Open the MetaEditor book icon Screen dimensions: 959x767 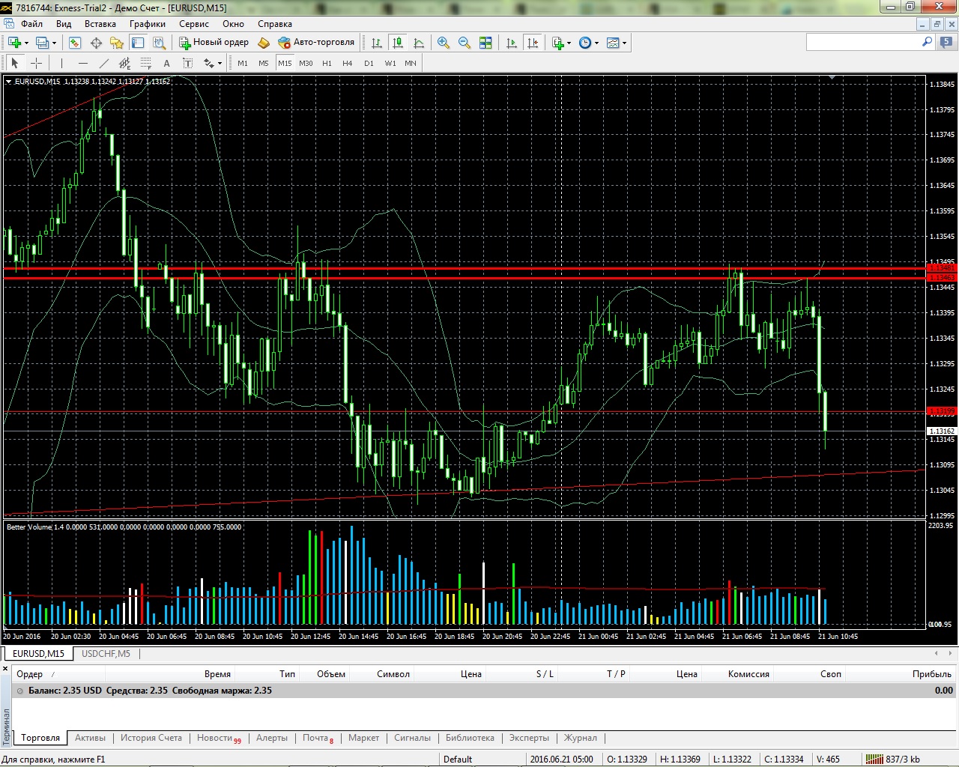point(263,43)
